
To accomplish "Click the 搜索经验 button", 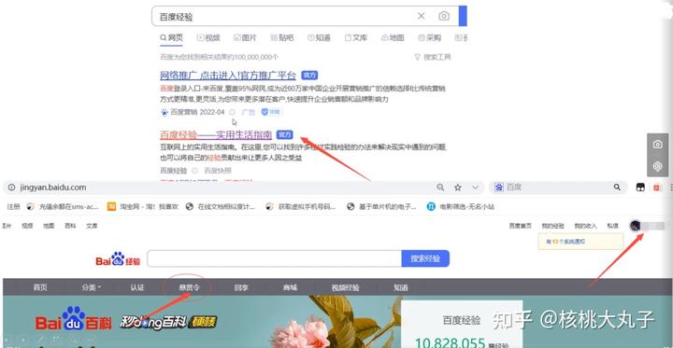I will [425, 258].
